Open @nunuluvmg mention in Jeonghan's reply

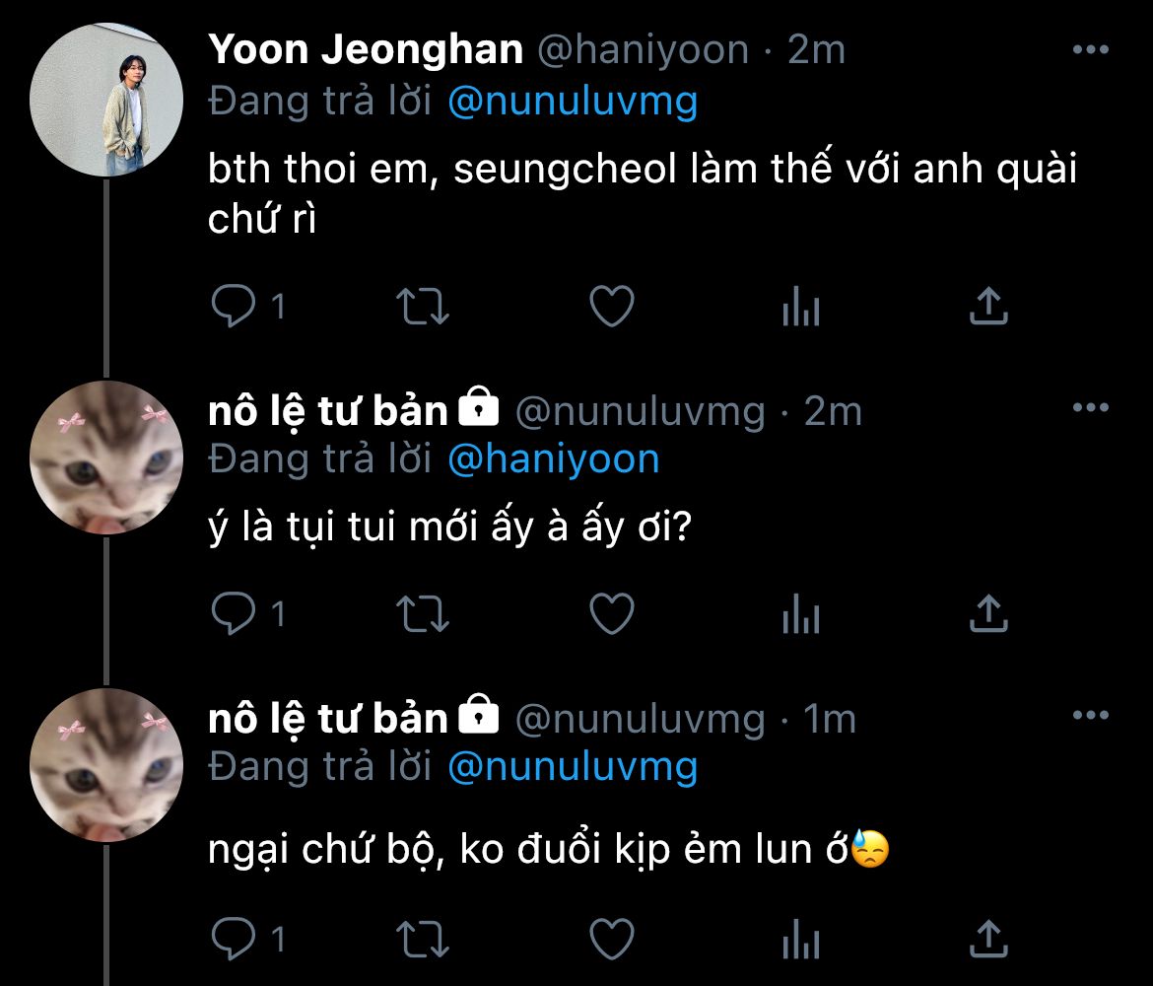click(572, 101)
